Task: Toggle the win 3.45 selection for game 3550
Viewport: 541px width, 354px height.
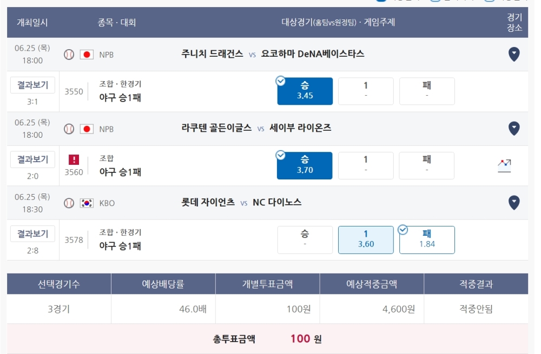Action: tap(305, 91)
